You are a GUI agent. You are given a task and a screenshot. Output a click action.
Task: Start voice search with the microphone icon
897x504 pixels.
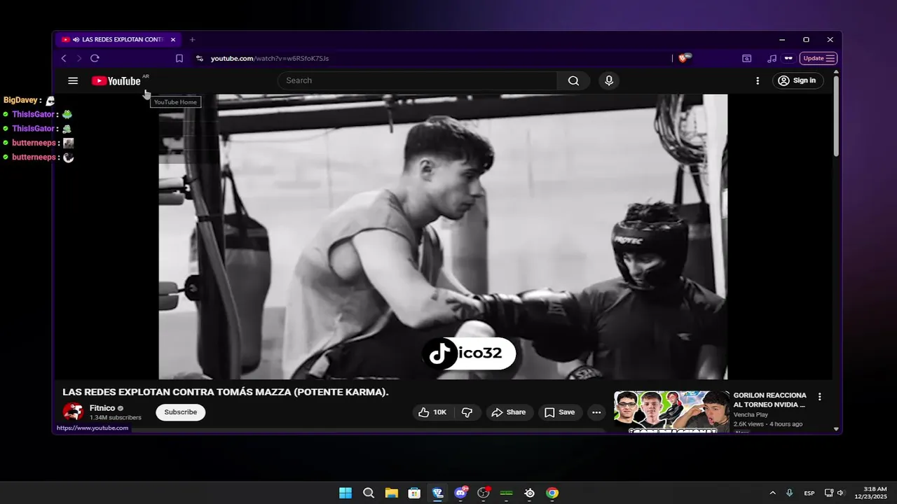coord(609,80)
